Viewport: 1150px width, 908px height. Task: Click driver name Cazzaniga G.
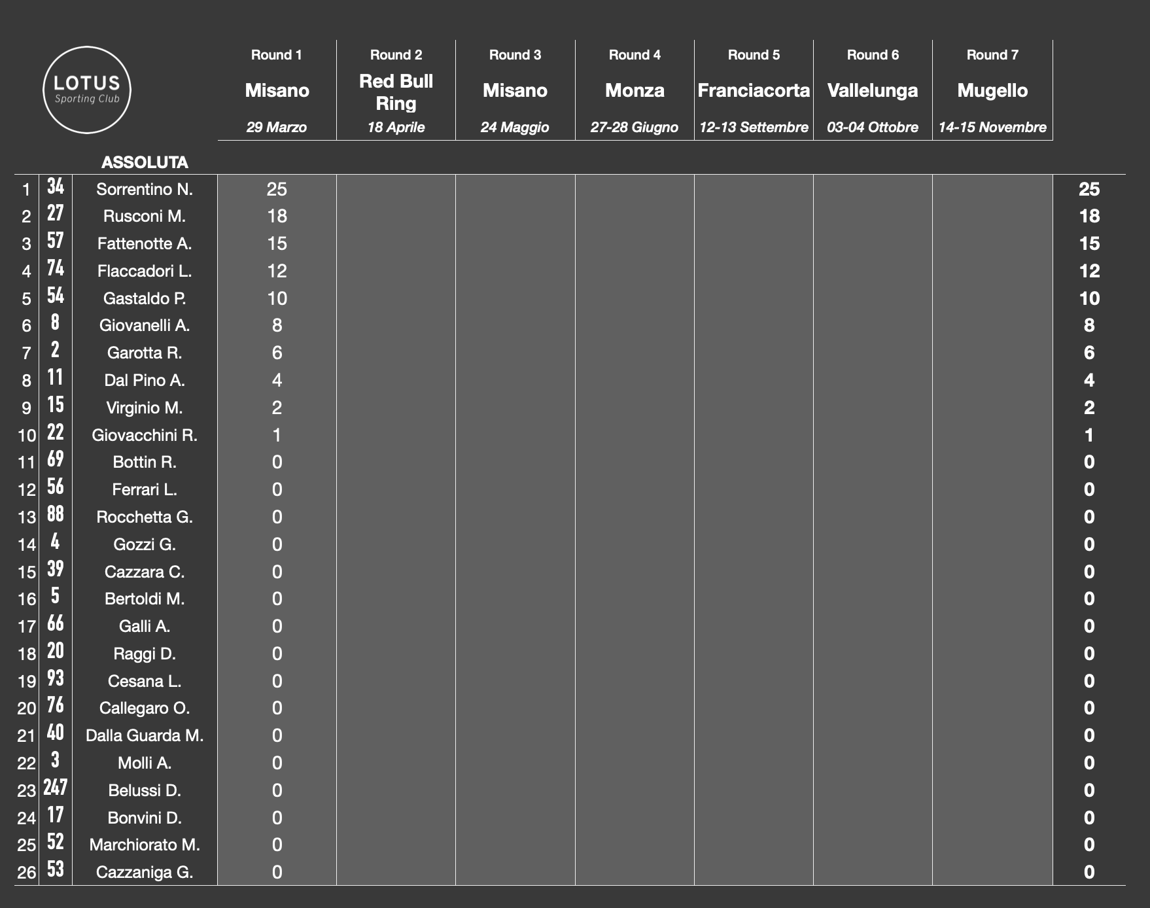145,872
